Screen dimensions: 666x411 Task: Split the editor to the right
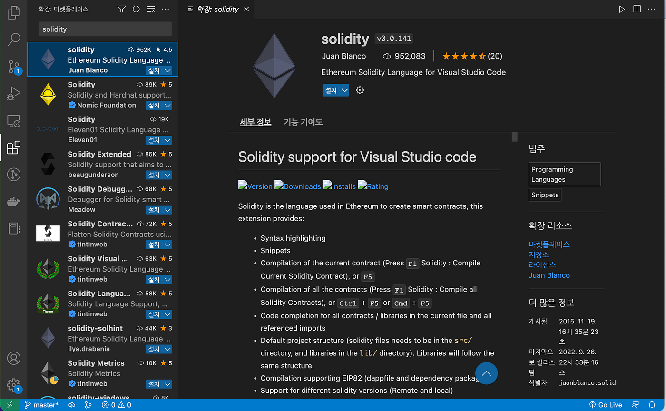click(x=637, y=9)
